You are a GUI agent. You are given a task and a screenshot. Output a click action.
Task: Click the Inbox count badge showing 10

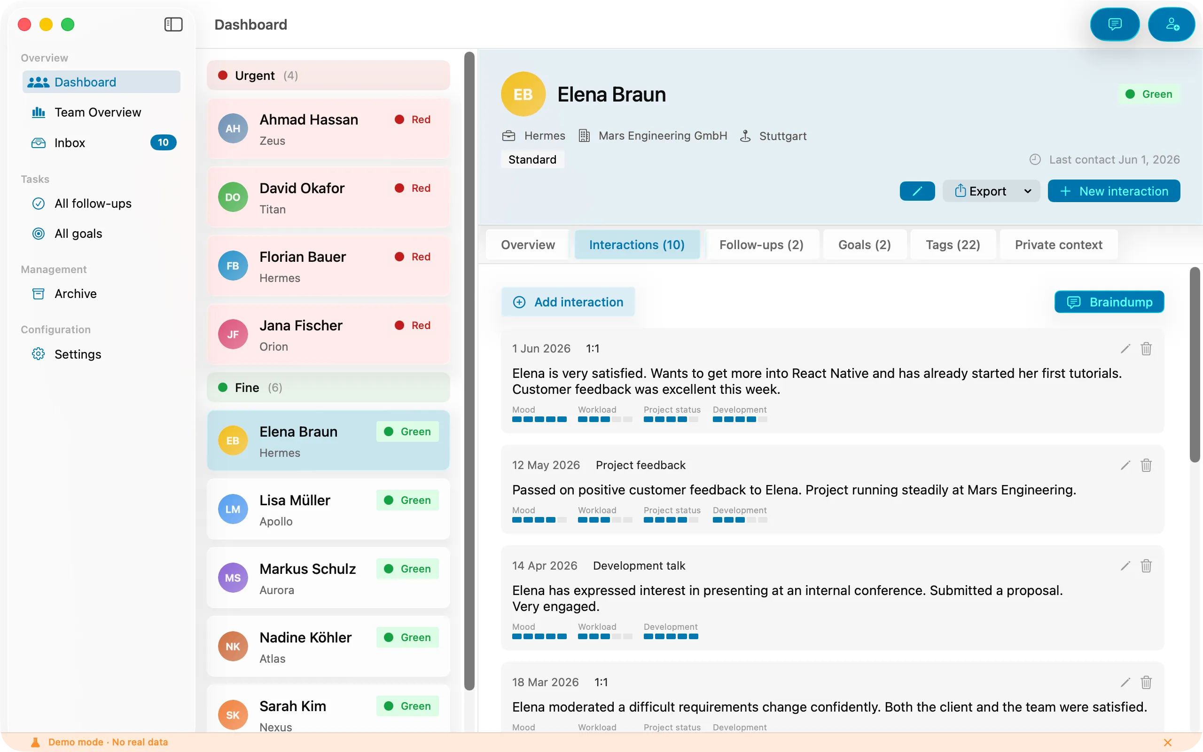pos(163,143)
